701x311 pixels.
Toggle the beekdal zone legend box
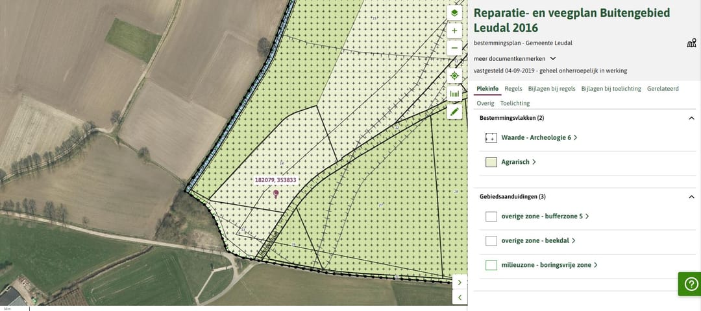pyautogui.click(x=491, y=240)
